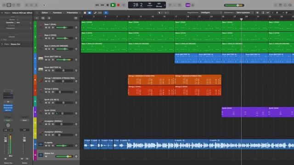Toggle the blue Catch playhead button

coord(106,13)
